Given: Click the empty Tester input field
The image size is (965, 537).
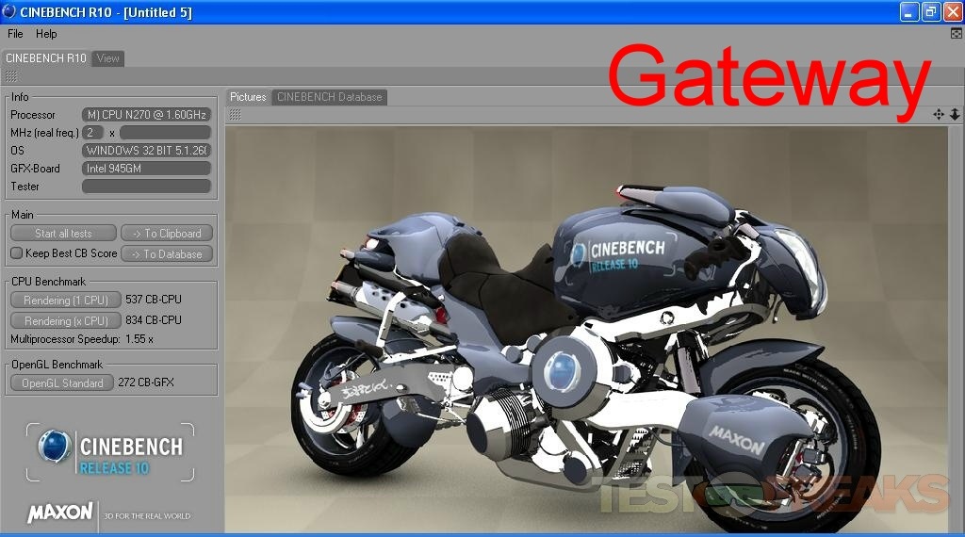Looking at the screenshot, I should click(146, 187).
